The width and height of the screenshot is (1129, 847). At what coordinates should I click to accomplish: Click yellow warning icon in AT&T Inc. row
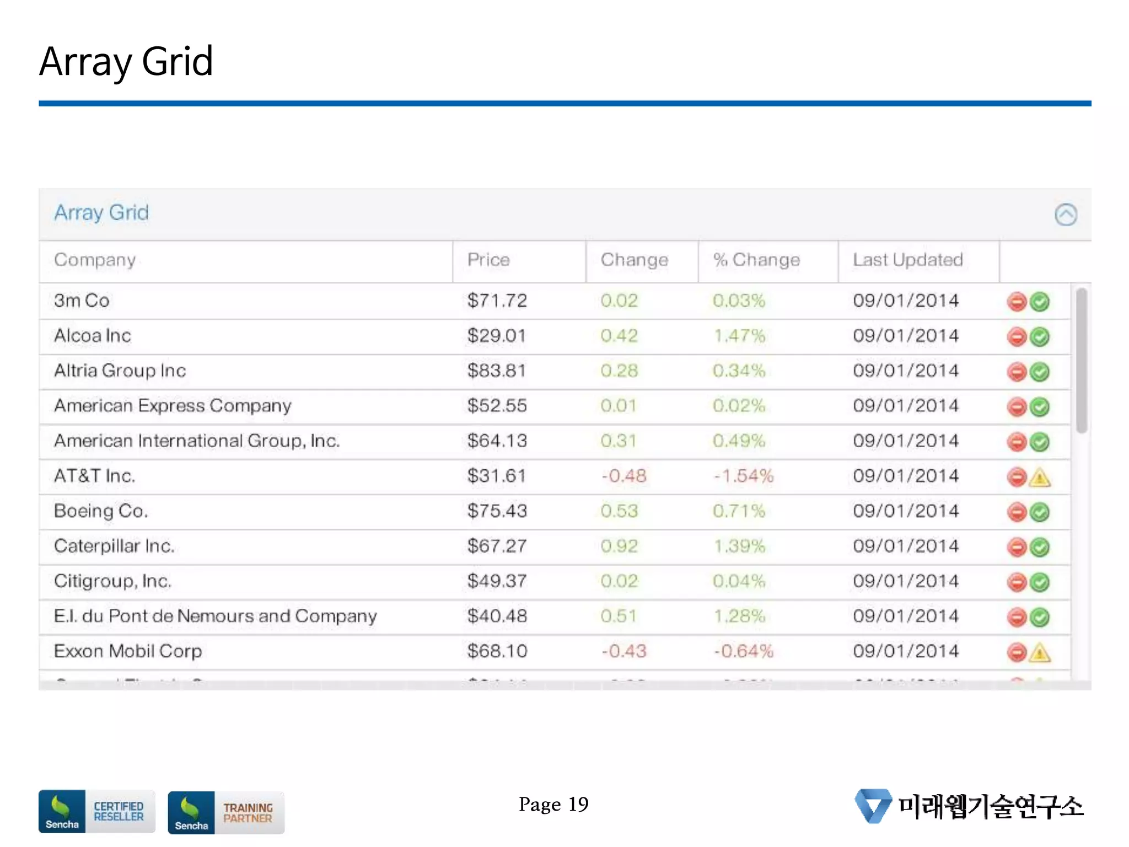coord(1040,478)
